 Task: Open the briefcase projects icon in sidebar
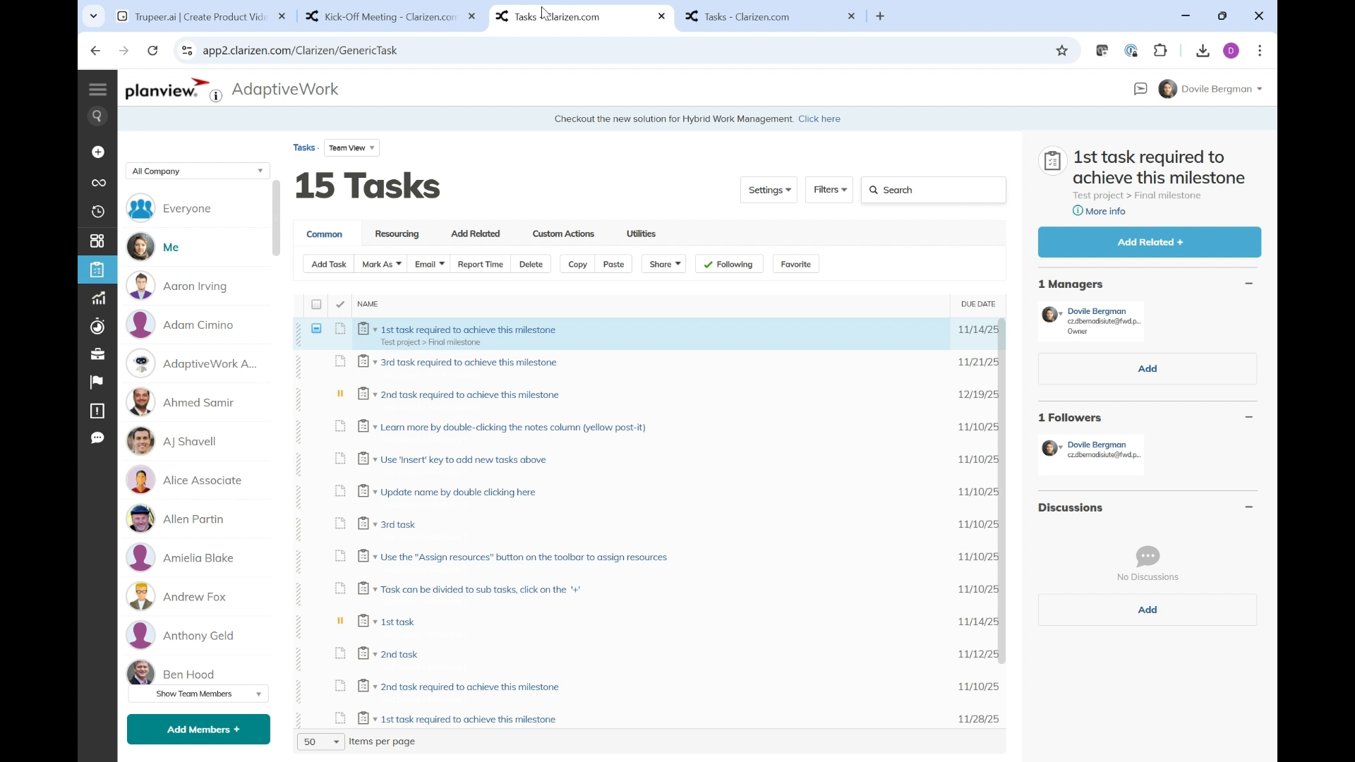click(97, 353)
